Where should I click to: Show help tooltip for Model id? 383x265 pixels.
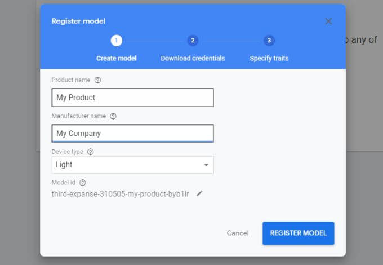pos(83,183)
